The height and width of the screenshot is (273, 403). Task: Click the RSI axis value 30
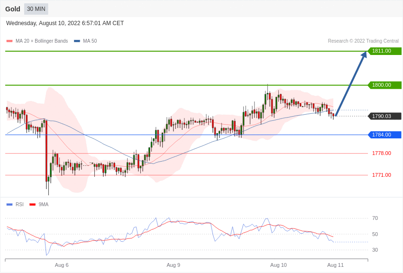375,250
